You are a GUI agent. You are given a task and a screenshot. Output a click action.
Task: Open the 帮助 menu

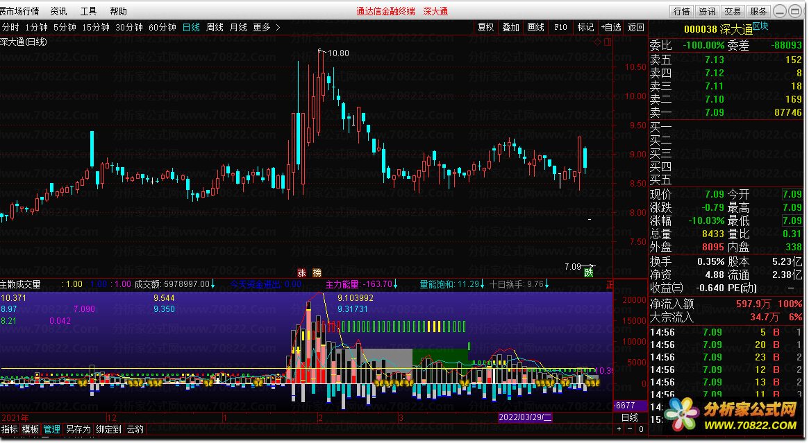pyautogui.click(x=118, y=11)
